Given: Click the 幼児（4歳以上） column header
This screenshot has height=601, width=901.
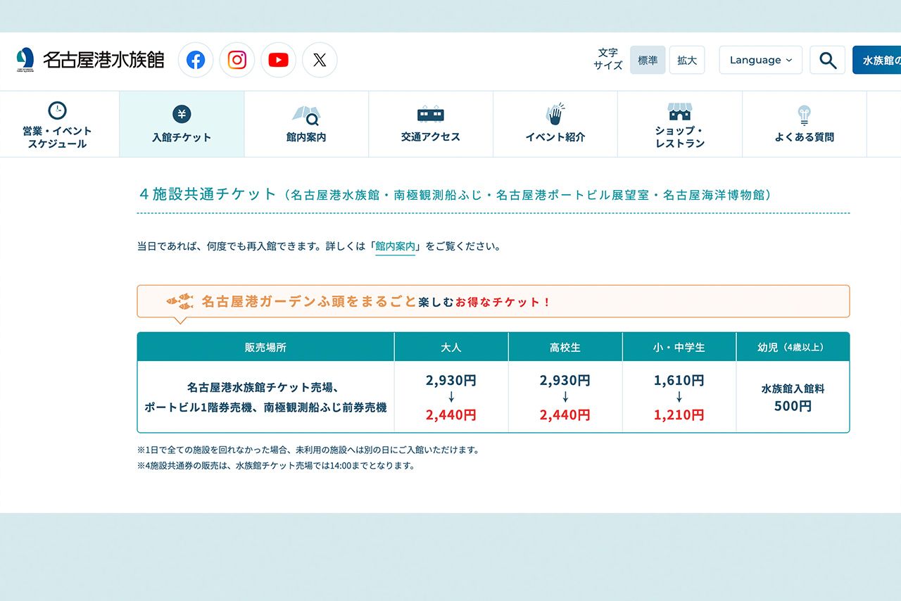Looking at the screenshot, I should coord(793,347).
